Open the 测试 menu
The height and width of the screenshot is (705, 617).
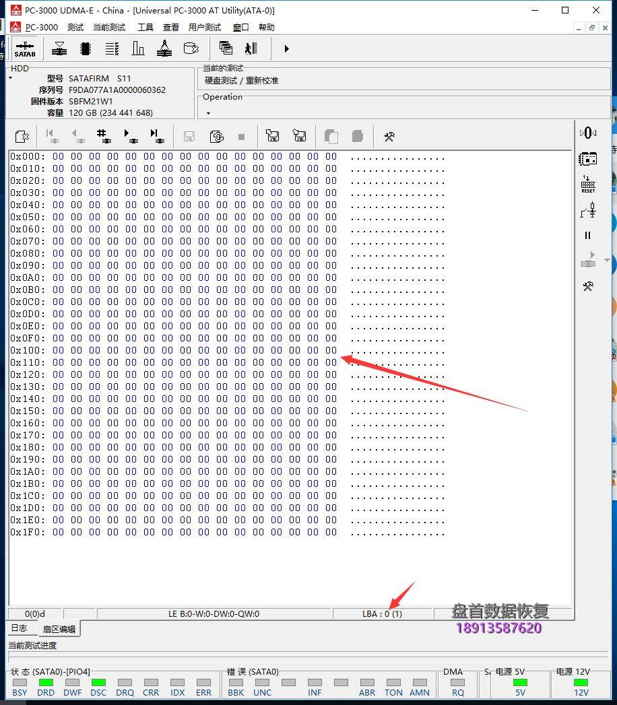click(x=75, y=27)
